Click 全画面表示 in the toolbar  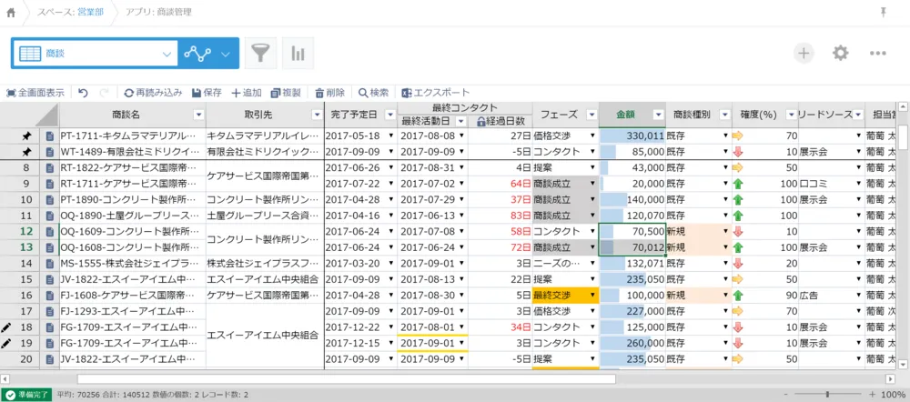point(35,93)
